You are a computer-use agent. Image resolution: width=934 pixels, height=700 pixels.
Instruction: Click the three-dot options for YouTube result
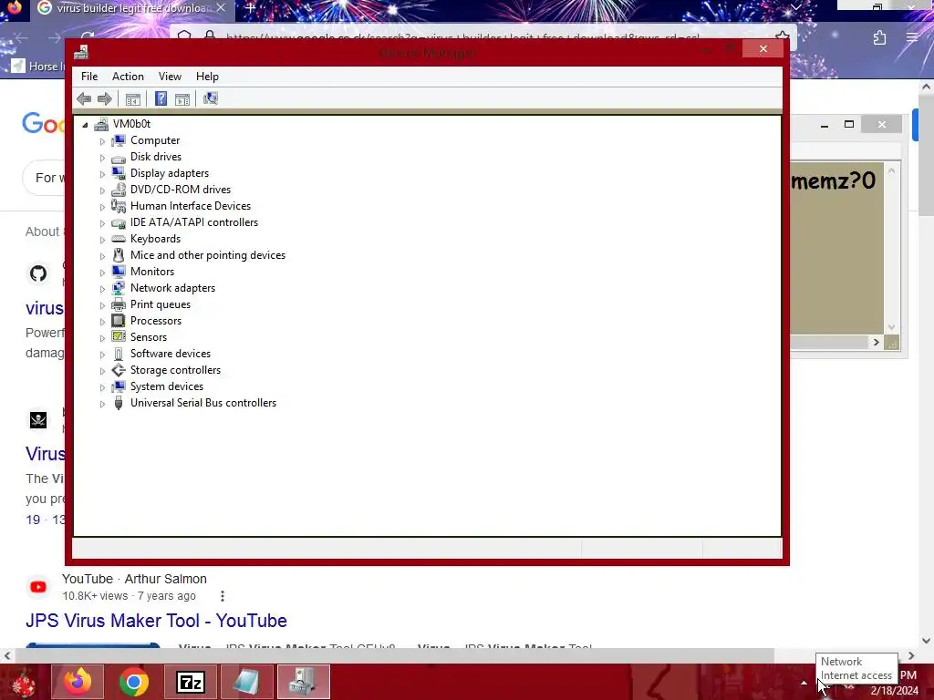point(223,596)
